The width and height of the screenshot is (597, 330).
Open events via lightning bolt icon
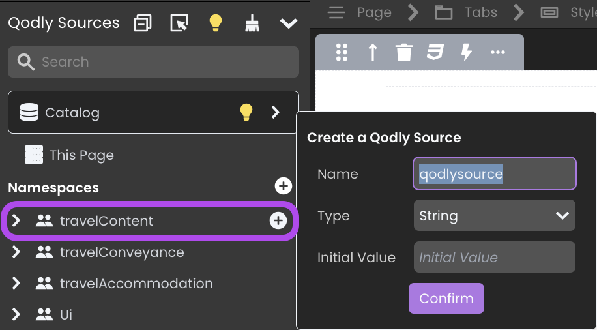(x=467, y=52)
